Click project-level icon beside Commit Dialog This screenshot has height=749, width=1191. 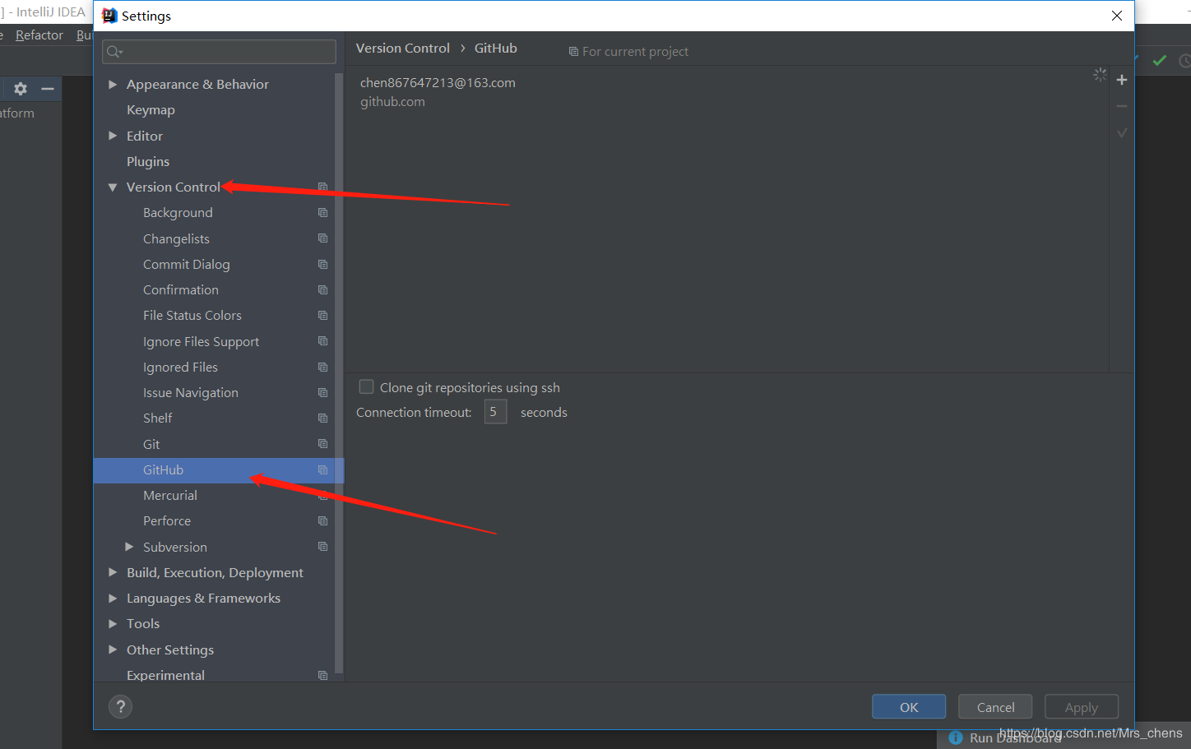(x=322, y=264)
